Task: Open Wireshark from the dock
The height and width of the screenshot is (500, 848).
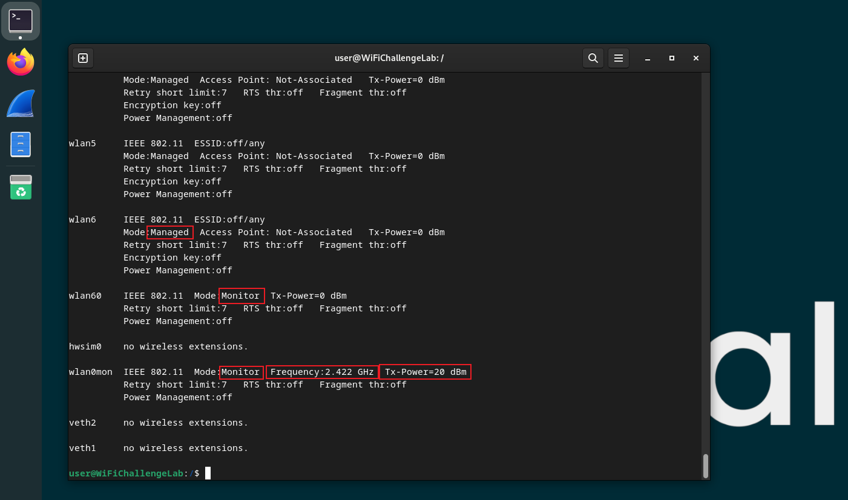Action: pos(21,103)
